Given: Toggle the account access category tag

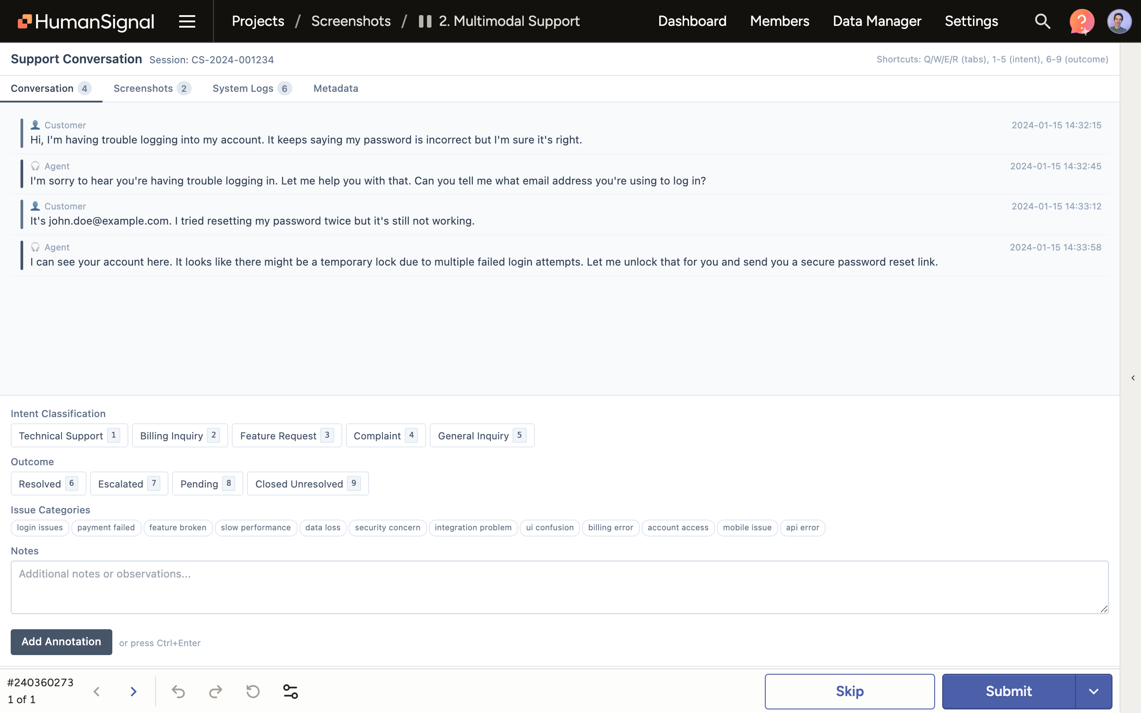Looking at the screenshot, I should 677,528.
